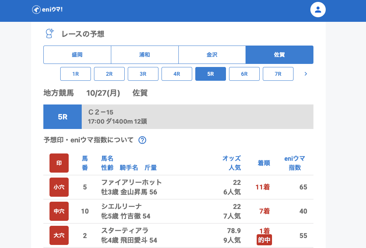Select the 浦和 racecourse tab
This screenshot has height=248, width=366.
[x=145, y=55]
